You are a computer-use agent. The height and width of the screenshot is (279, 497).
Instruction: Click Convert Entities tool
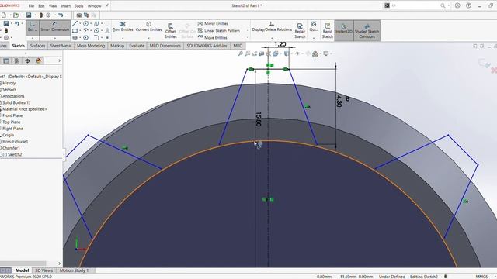[x=148, y=27]
